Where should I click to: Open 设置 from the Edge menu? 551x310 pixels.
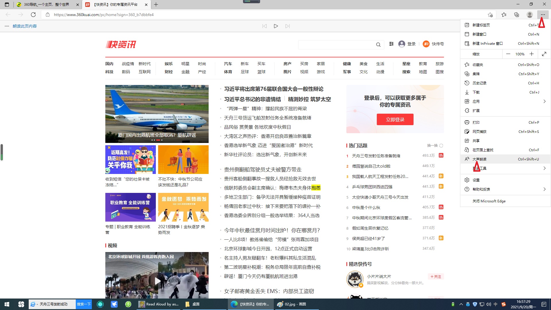pyautogui.click(x=505, y=180)
